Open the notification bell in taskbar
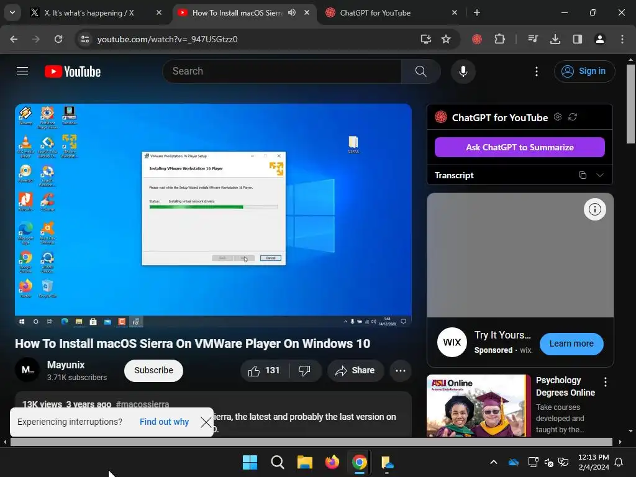The image size is (636, 477). coord(619,462)
